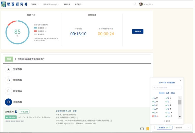Select answer option A 外幣存款
This screenshot has width=195, height=133.
pyautogui.click(x=8, y=69)
